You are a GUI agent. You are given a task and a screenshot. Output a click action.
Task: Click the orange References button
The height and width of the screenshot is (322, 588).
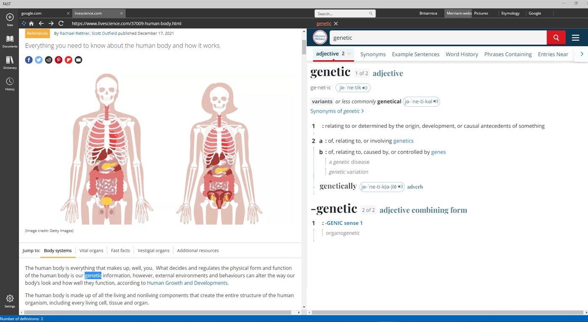tap(37, 34)
